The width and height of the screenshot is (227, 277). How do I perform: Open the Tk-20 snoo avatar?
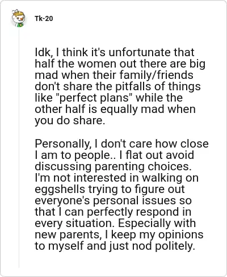click(x=18, y=18)
